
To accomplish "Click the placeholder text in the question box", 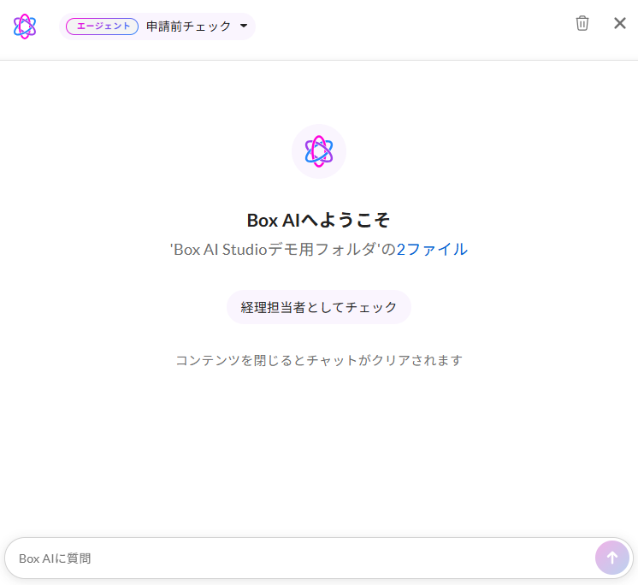I will (55, 558).
